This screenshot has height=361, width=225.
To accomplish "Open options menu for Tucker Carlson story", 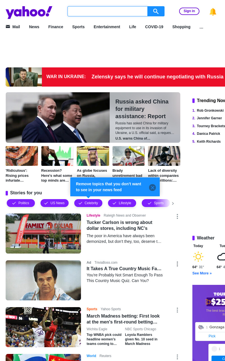I will coord(177,216).
